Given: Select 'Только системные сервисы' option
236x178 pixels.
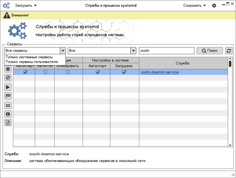Looking at the screenshot, I should coord(29,57).
